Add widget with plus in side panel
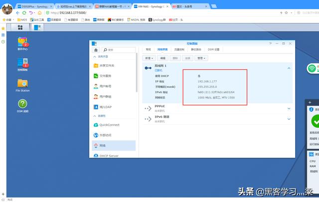 310,102
